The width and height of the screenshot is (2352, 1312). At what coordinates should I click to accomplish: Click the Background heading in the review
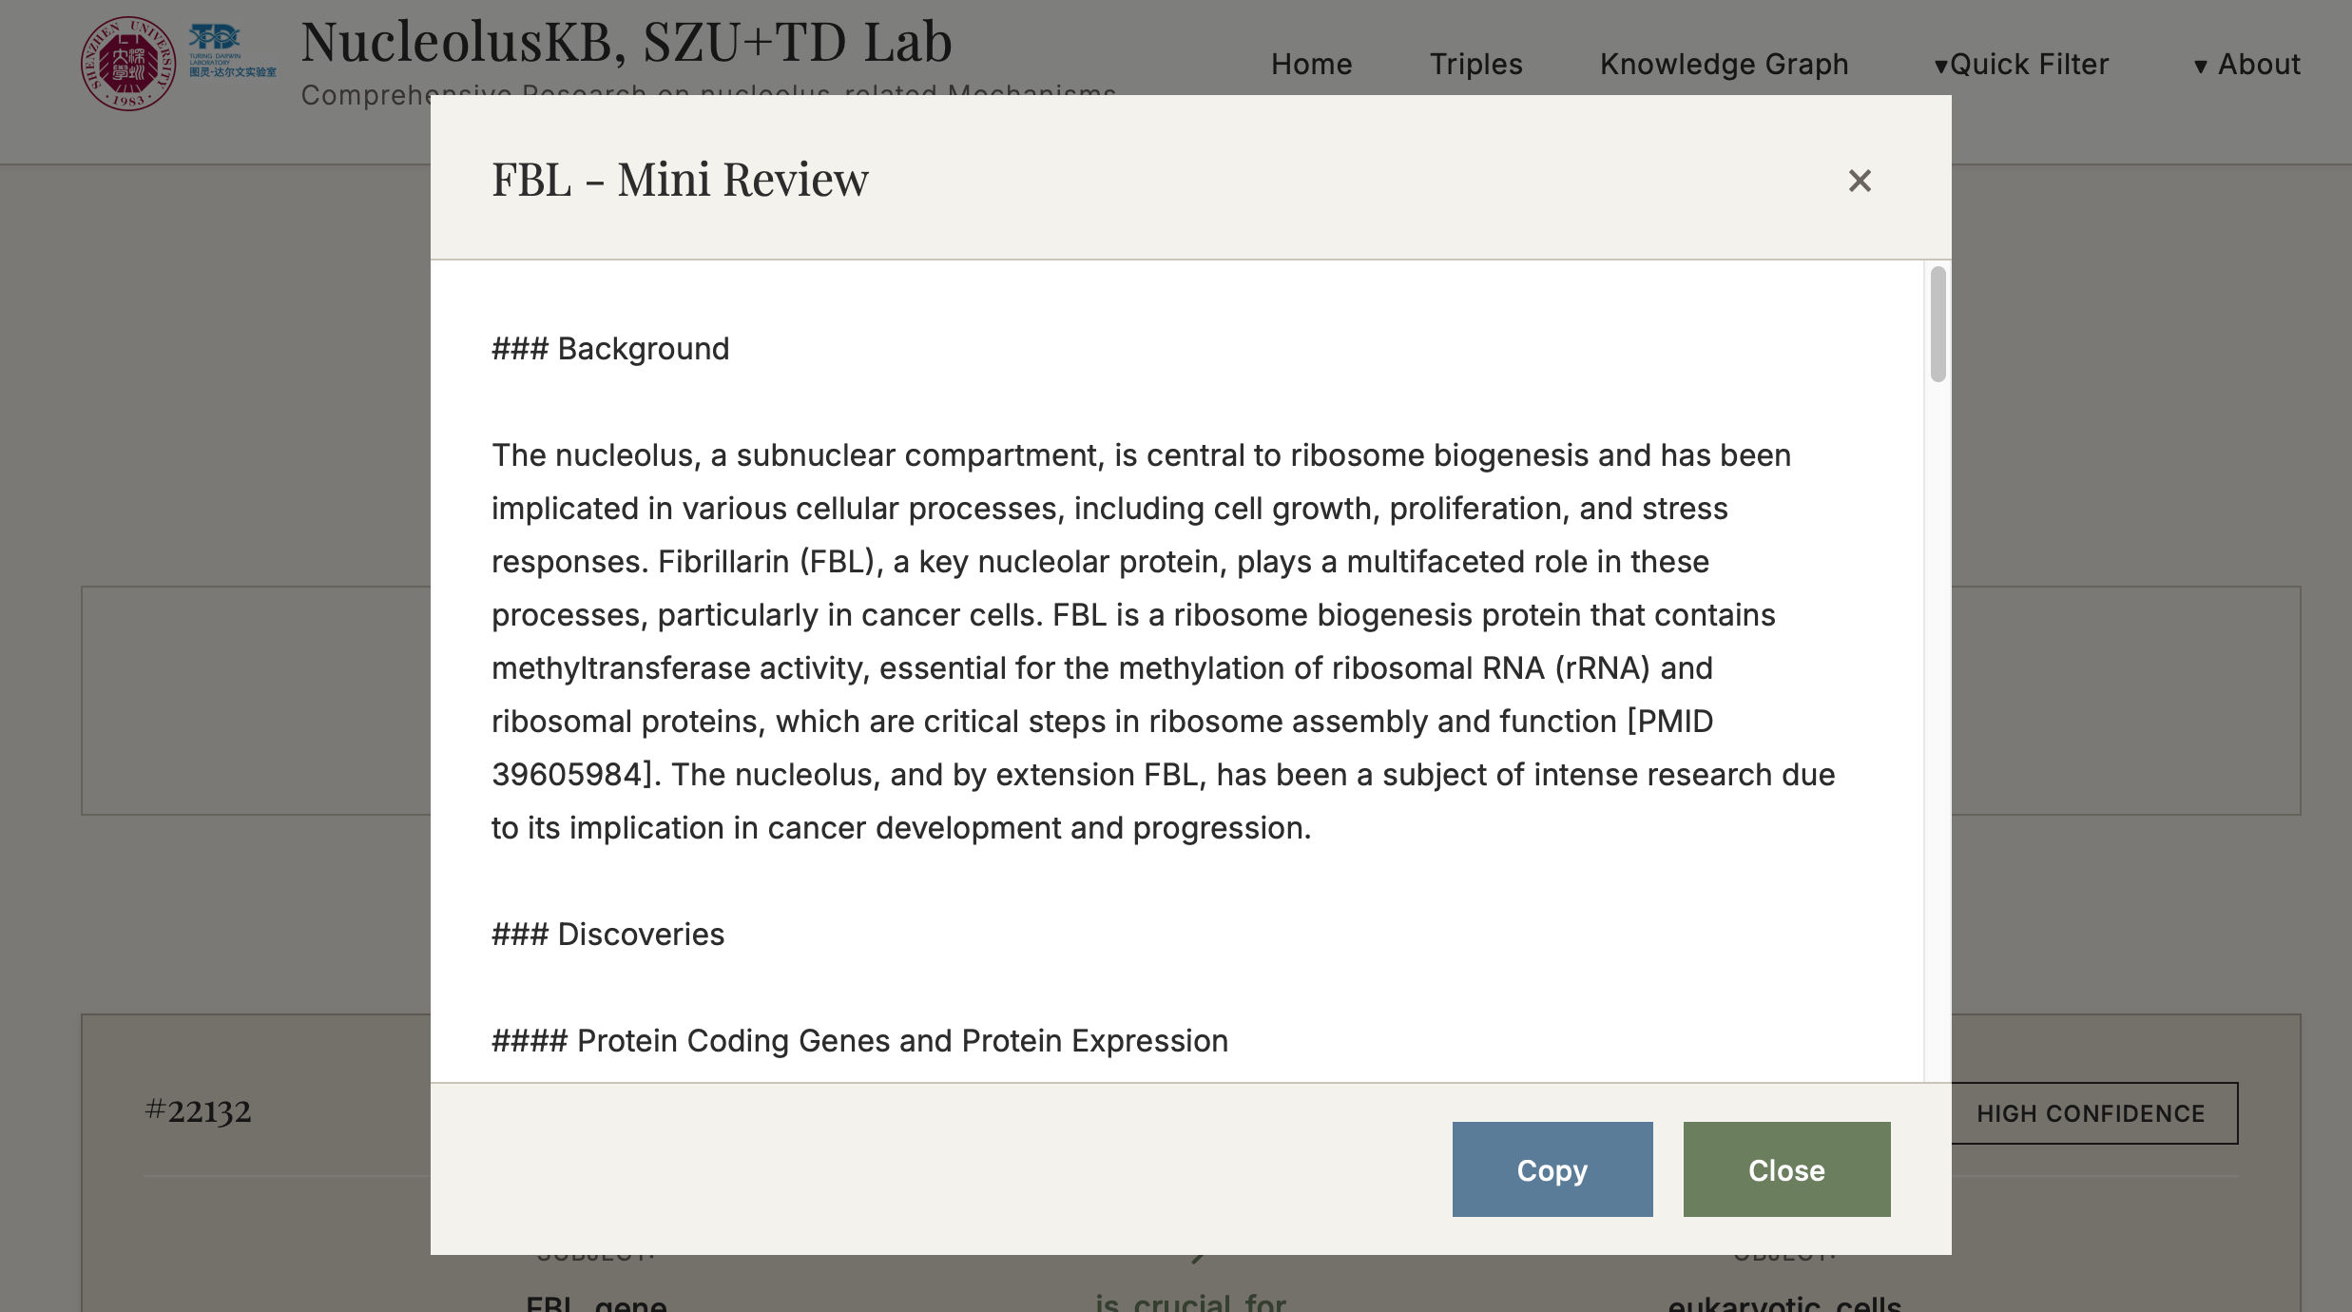pyautogui.click(x=610, y=349)
